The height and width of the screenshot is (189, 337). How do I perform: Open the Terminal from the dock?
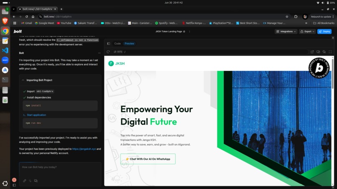(x=5, y=80)
